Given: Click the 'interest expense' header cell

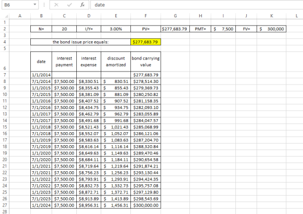Looking at the screenshot, I should 89,62.
